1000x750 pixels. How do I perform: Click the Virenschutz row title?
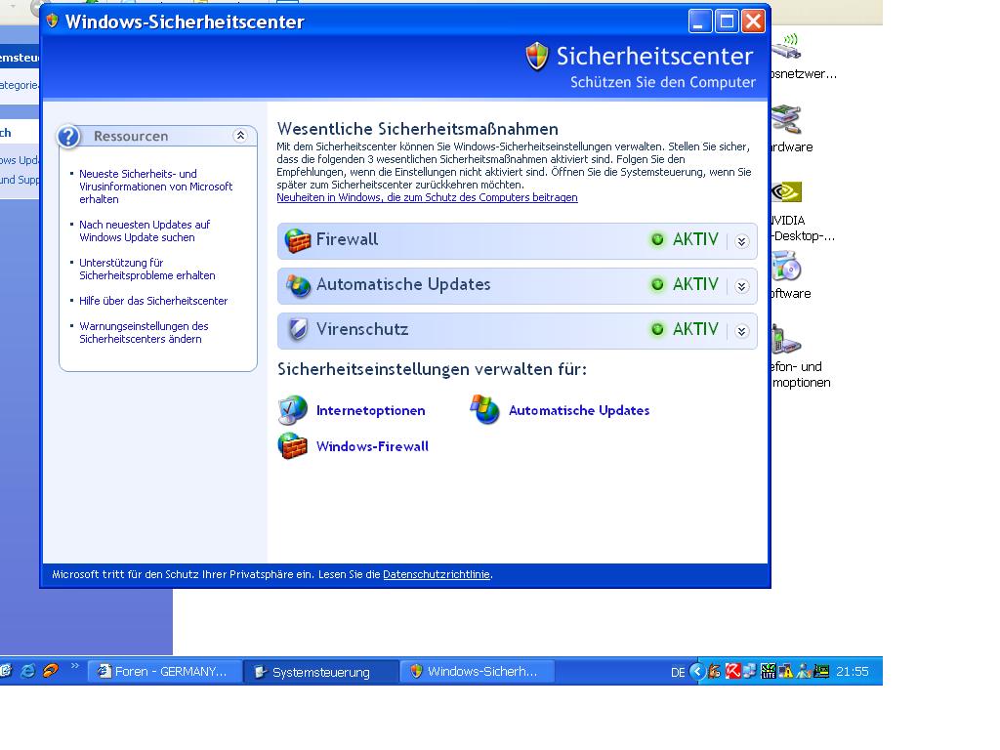362,329
